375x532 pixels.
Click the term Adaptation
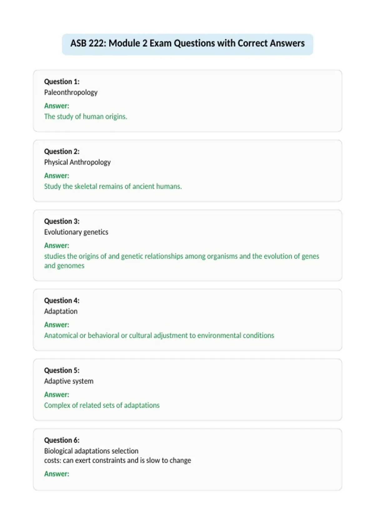point(61,311)
